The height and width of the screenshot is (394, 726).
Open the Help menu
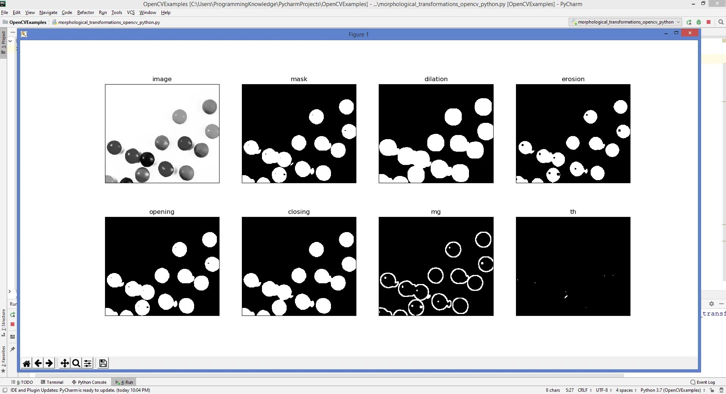pyautogui.click(x=166, y=13)
